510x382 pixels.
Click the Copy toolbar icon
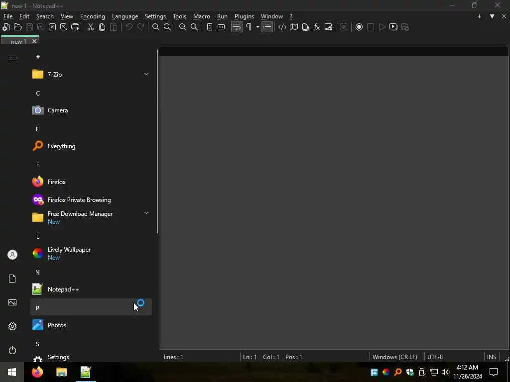(102, 27)
